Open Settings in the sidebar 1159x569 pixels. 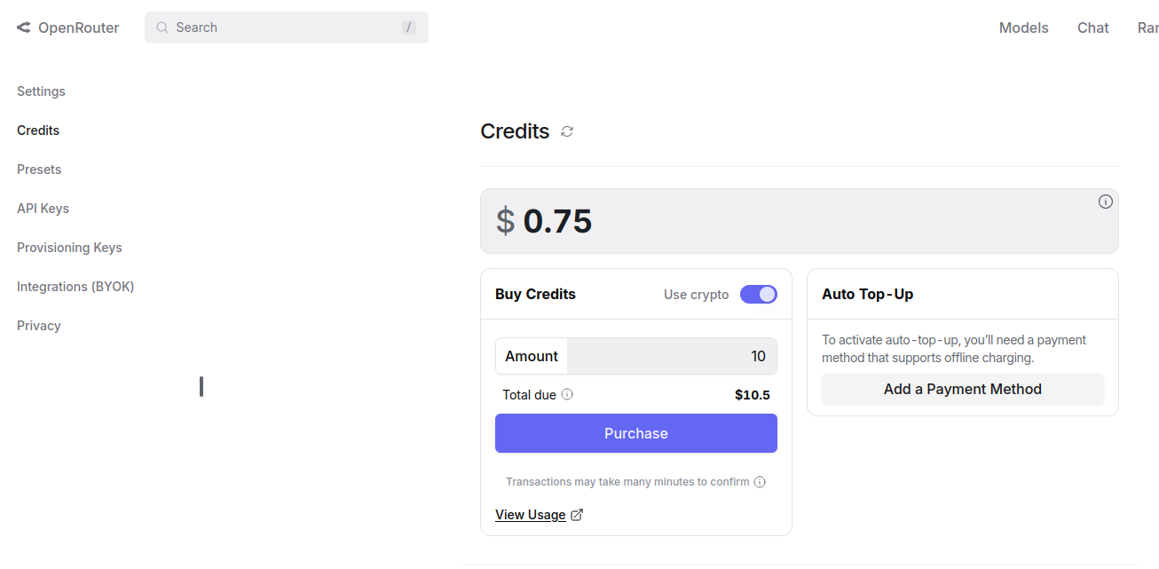(x=41, y=91)
